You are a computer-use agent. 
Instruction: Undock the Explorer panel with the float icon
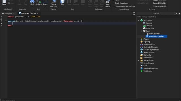pos(176,13)
